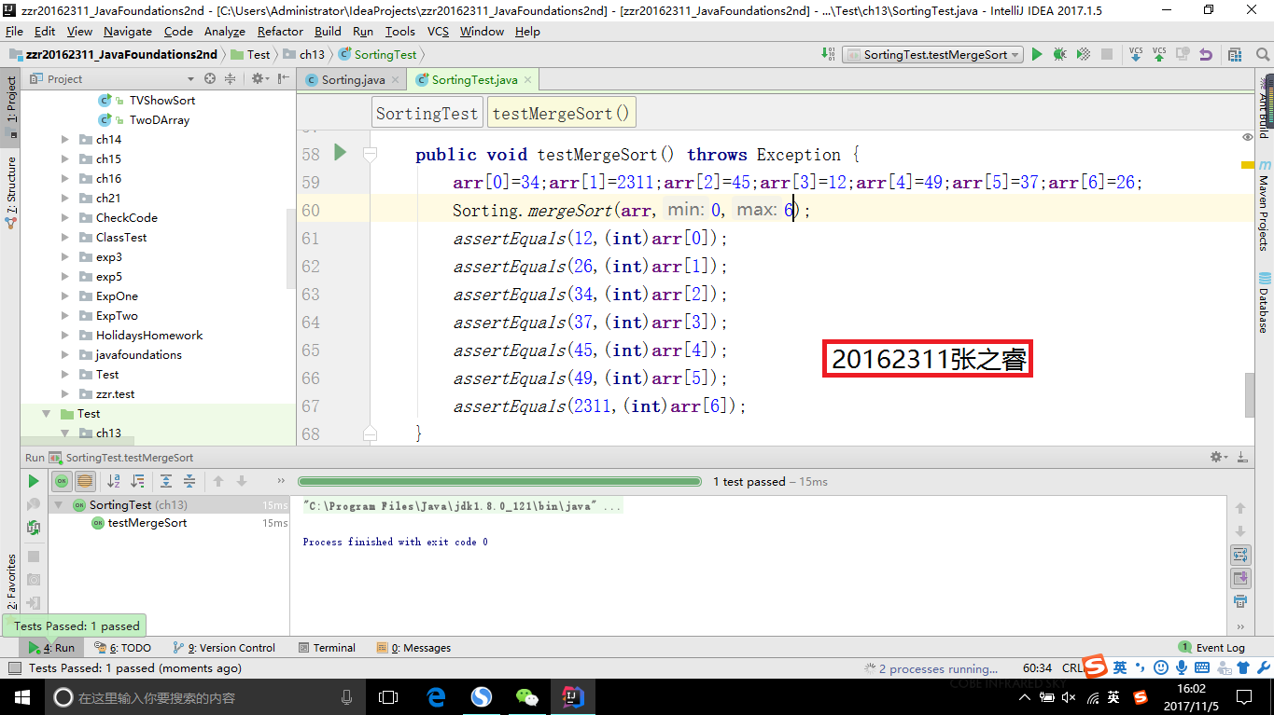Image resolution: width=1274 pixels, height=715 pixels.
Task: Open 9: Version Control tool window
Action: coord(224,648)
